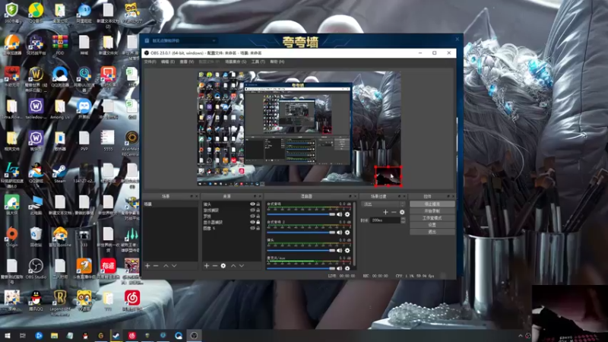Viewport: 608px width, 342px height.
Task: Move the scene up with the arrow
Action: [x=166, y=265]
